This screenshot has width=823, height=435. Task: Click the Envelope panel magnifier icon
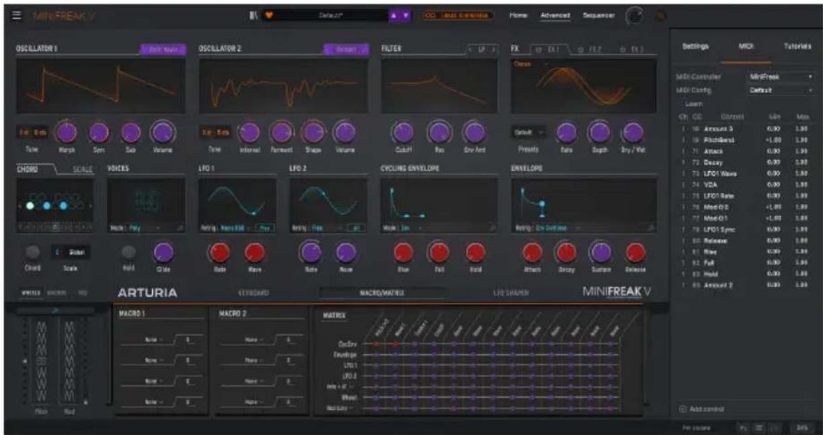651,228
